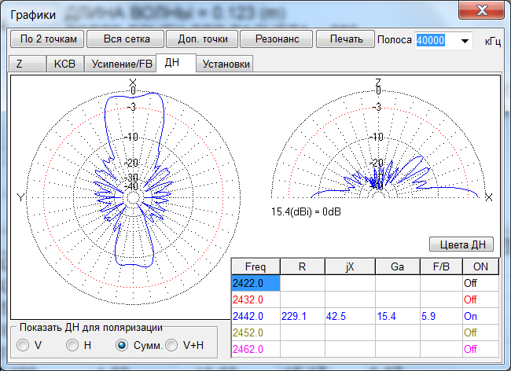Open the Установки tab
The image size is (511, 371).
(226, 64)
